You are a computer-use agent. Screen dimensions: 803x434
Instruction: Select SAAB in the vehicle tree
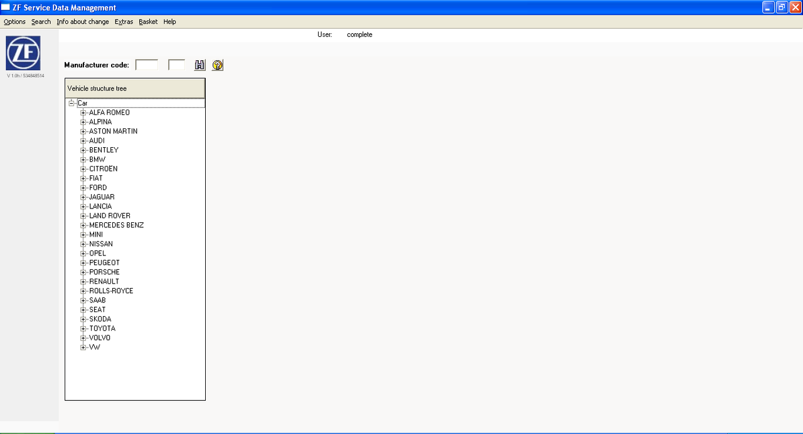[x=97, y=301]
